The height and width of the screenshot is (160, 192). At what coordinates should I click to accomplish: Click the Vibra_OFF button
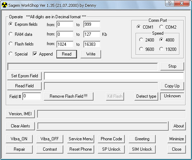tap(50, 139)
